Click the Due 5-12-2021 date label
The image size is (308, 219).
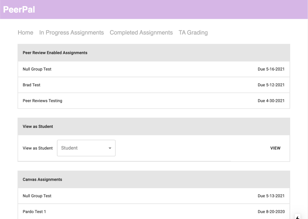(271, 85)
